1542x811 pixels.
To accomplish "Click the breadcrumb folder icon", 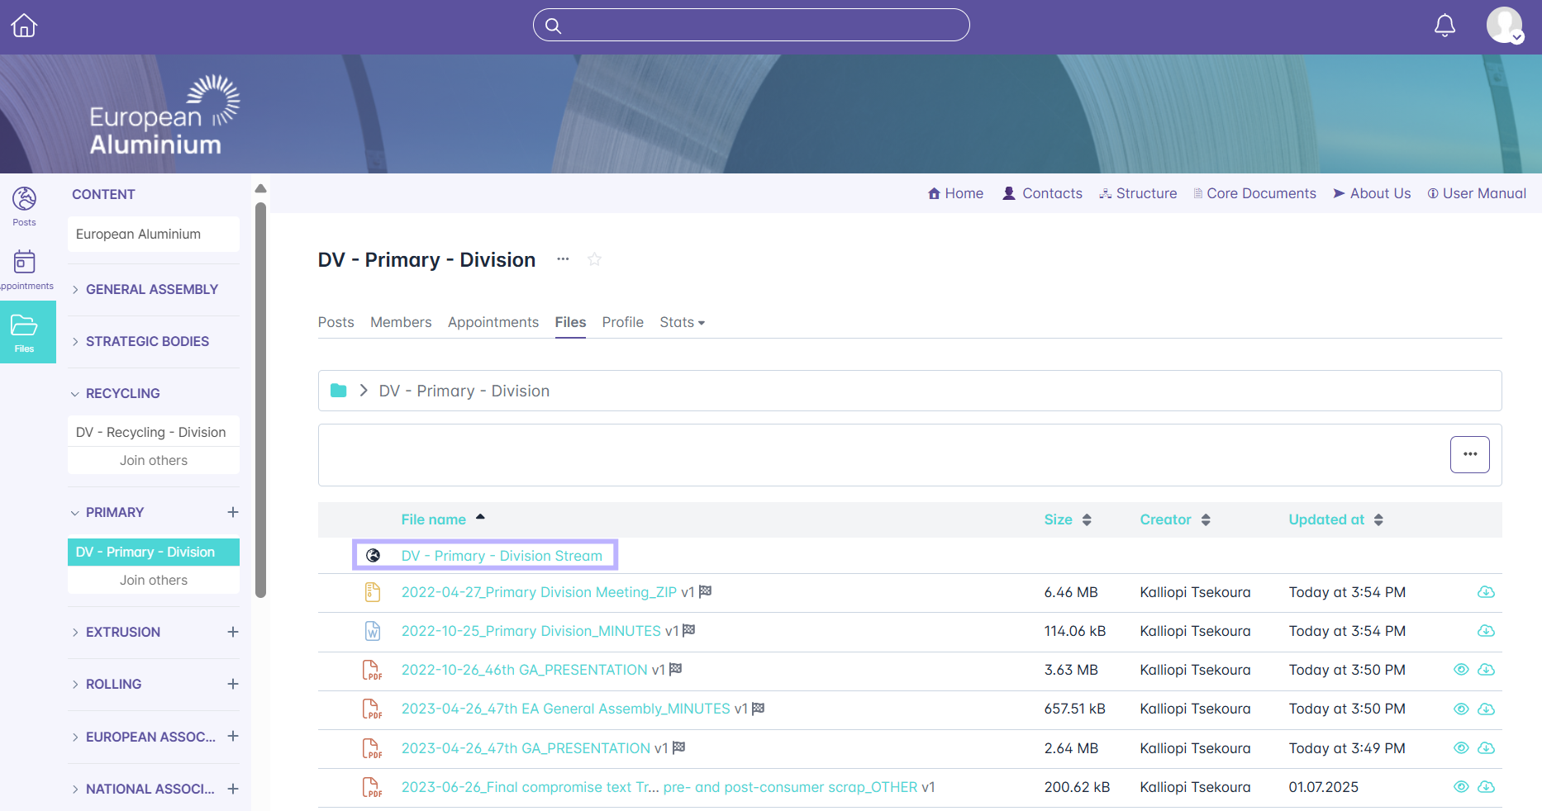I will coord(339,391).
